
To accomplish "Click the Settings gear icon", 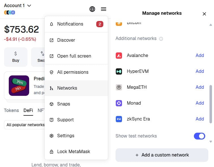I will click(52, 136).
